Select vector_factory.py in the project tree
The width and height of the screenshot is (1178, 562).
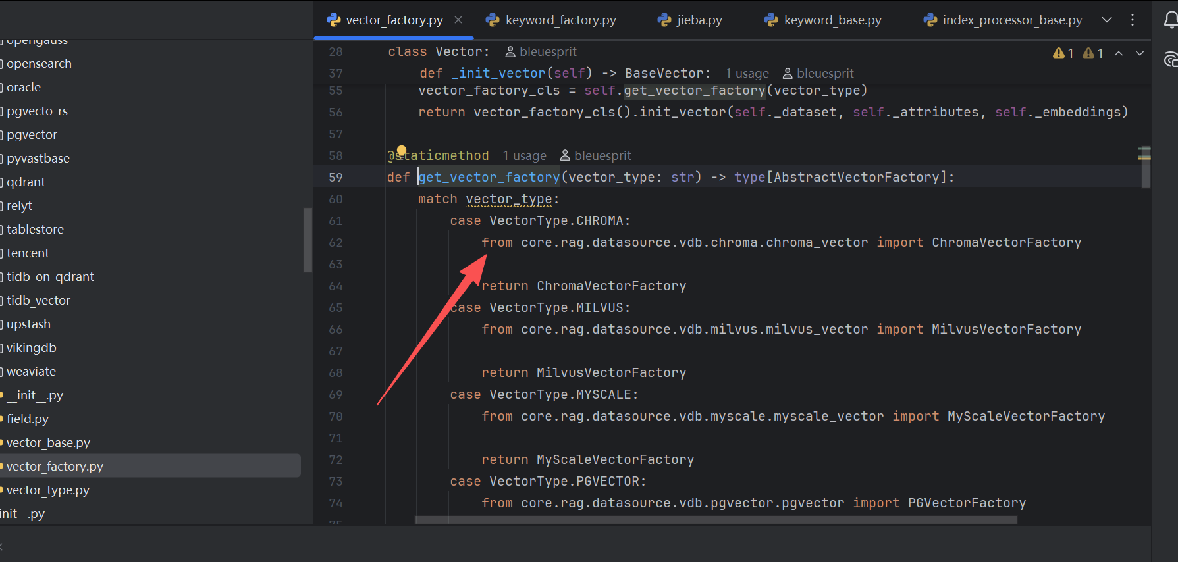(55, 467)
